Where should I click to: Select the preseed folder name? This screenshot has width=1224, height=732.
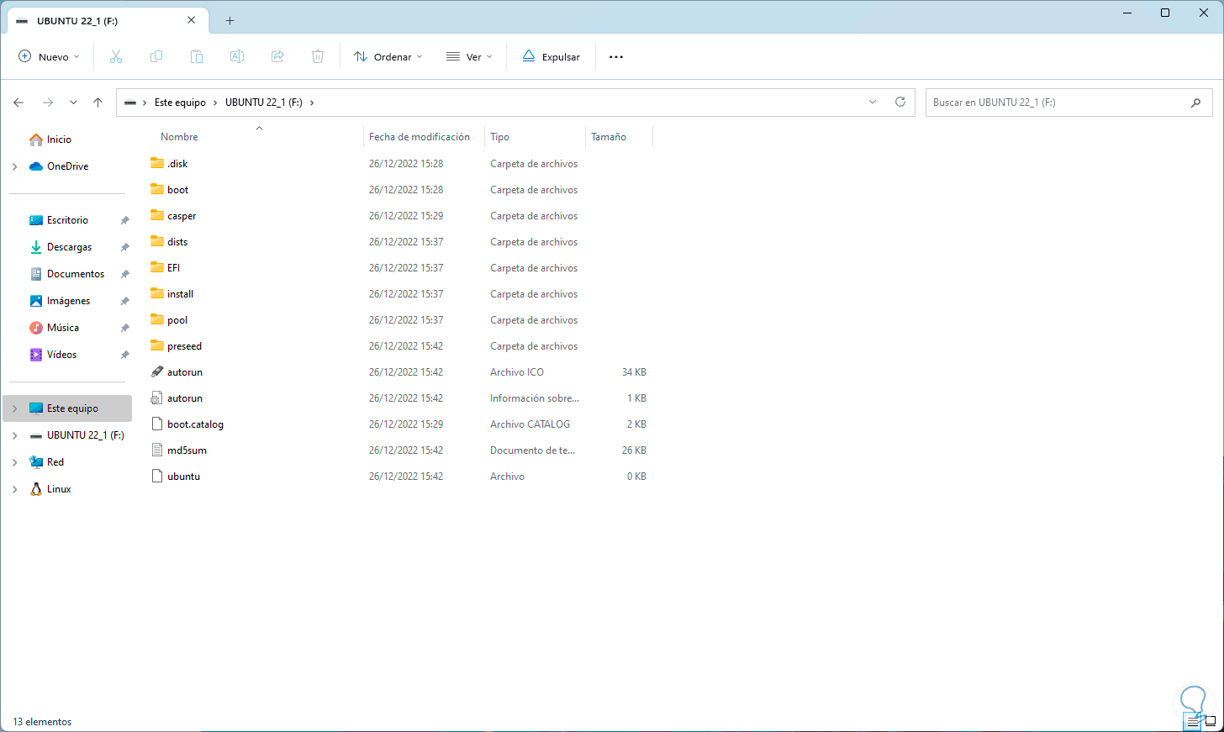(184, 346)
